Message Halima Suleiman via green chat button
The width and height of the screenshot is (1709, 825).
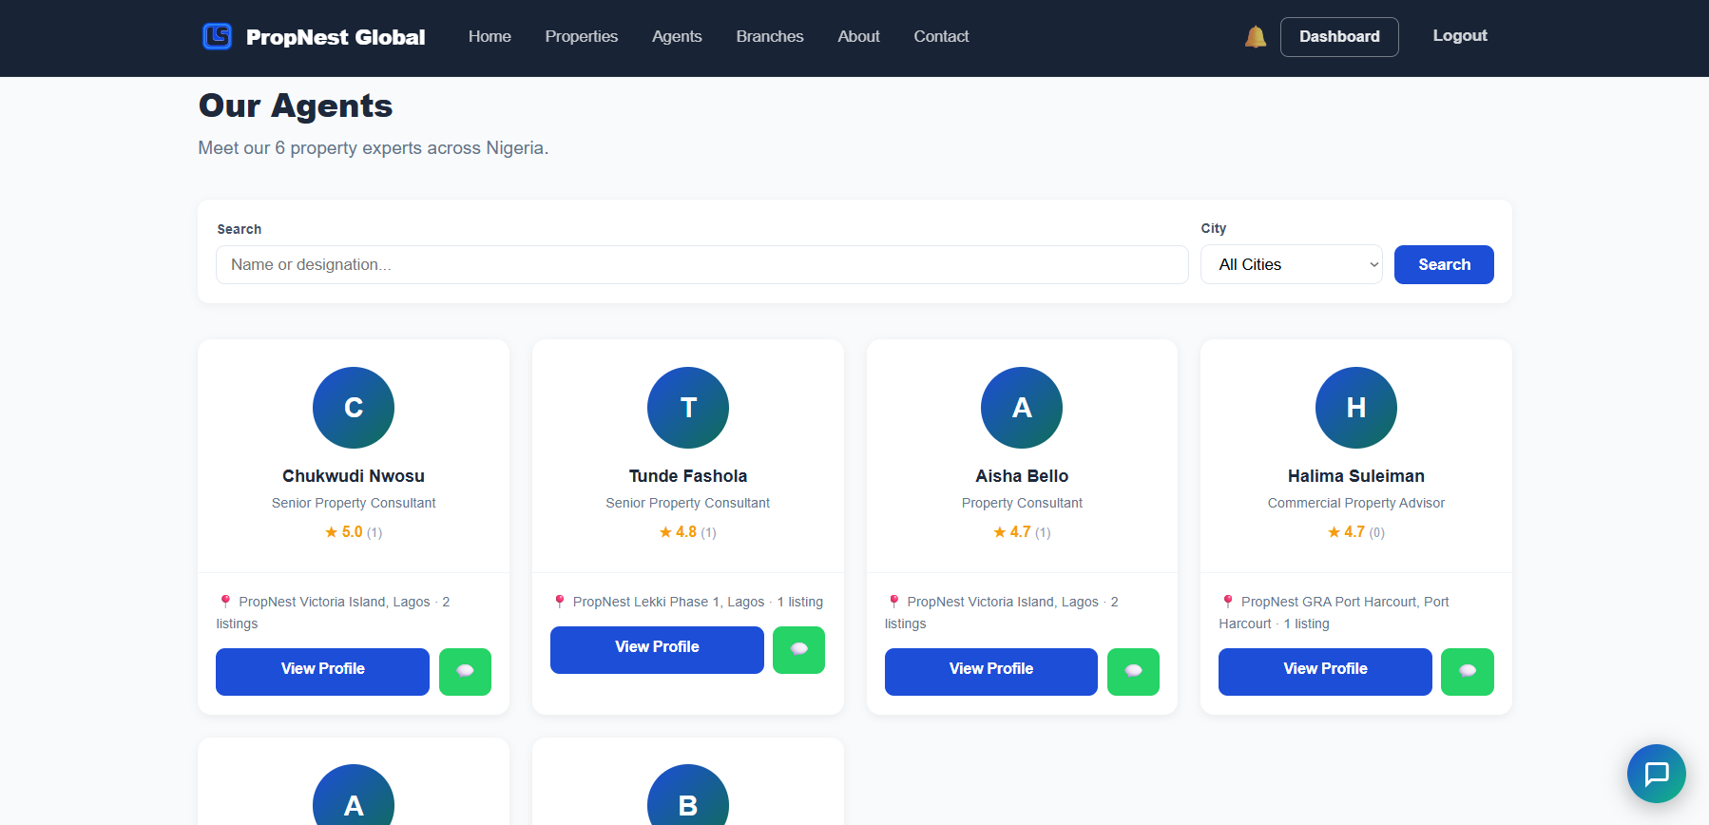(1467, 671)
